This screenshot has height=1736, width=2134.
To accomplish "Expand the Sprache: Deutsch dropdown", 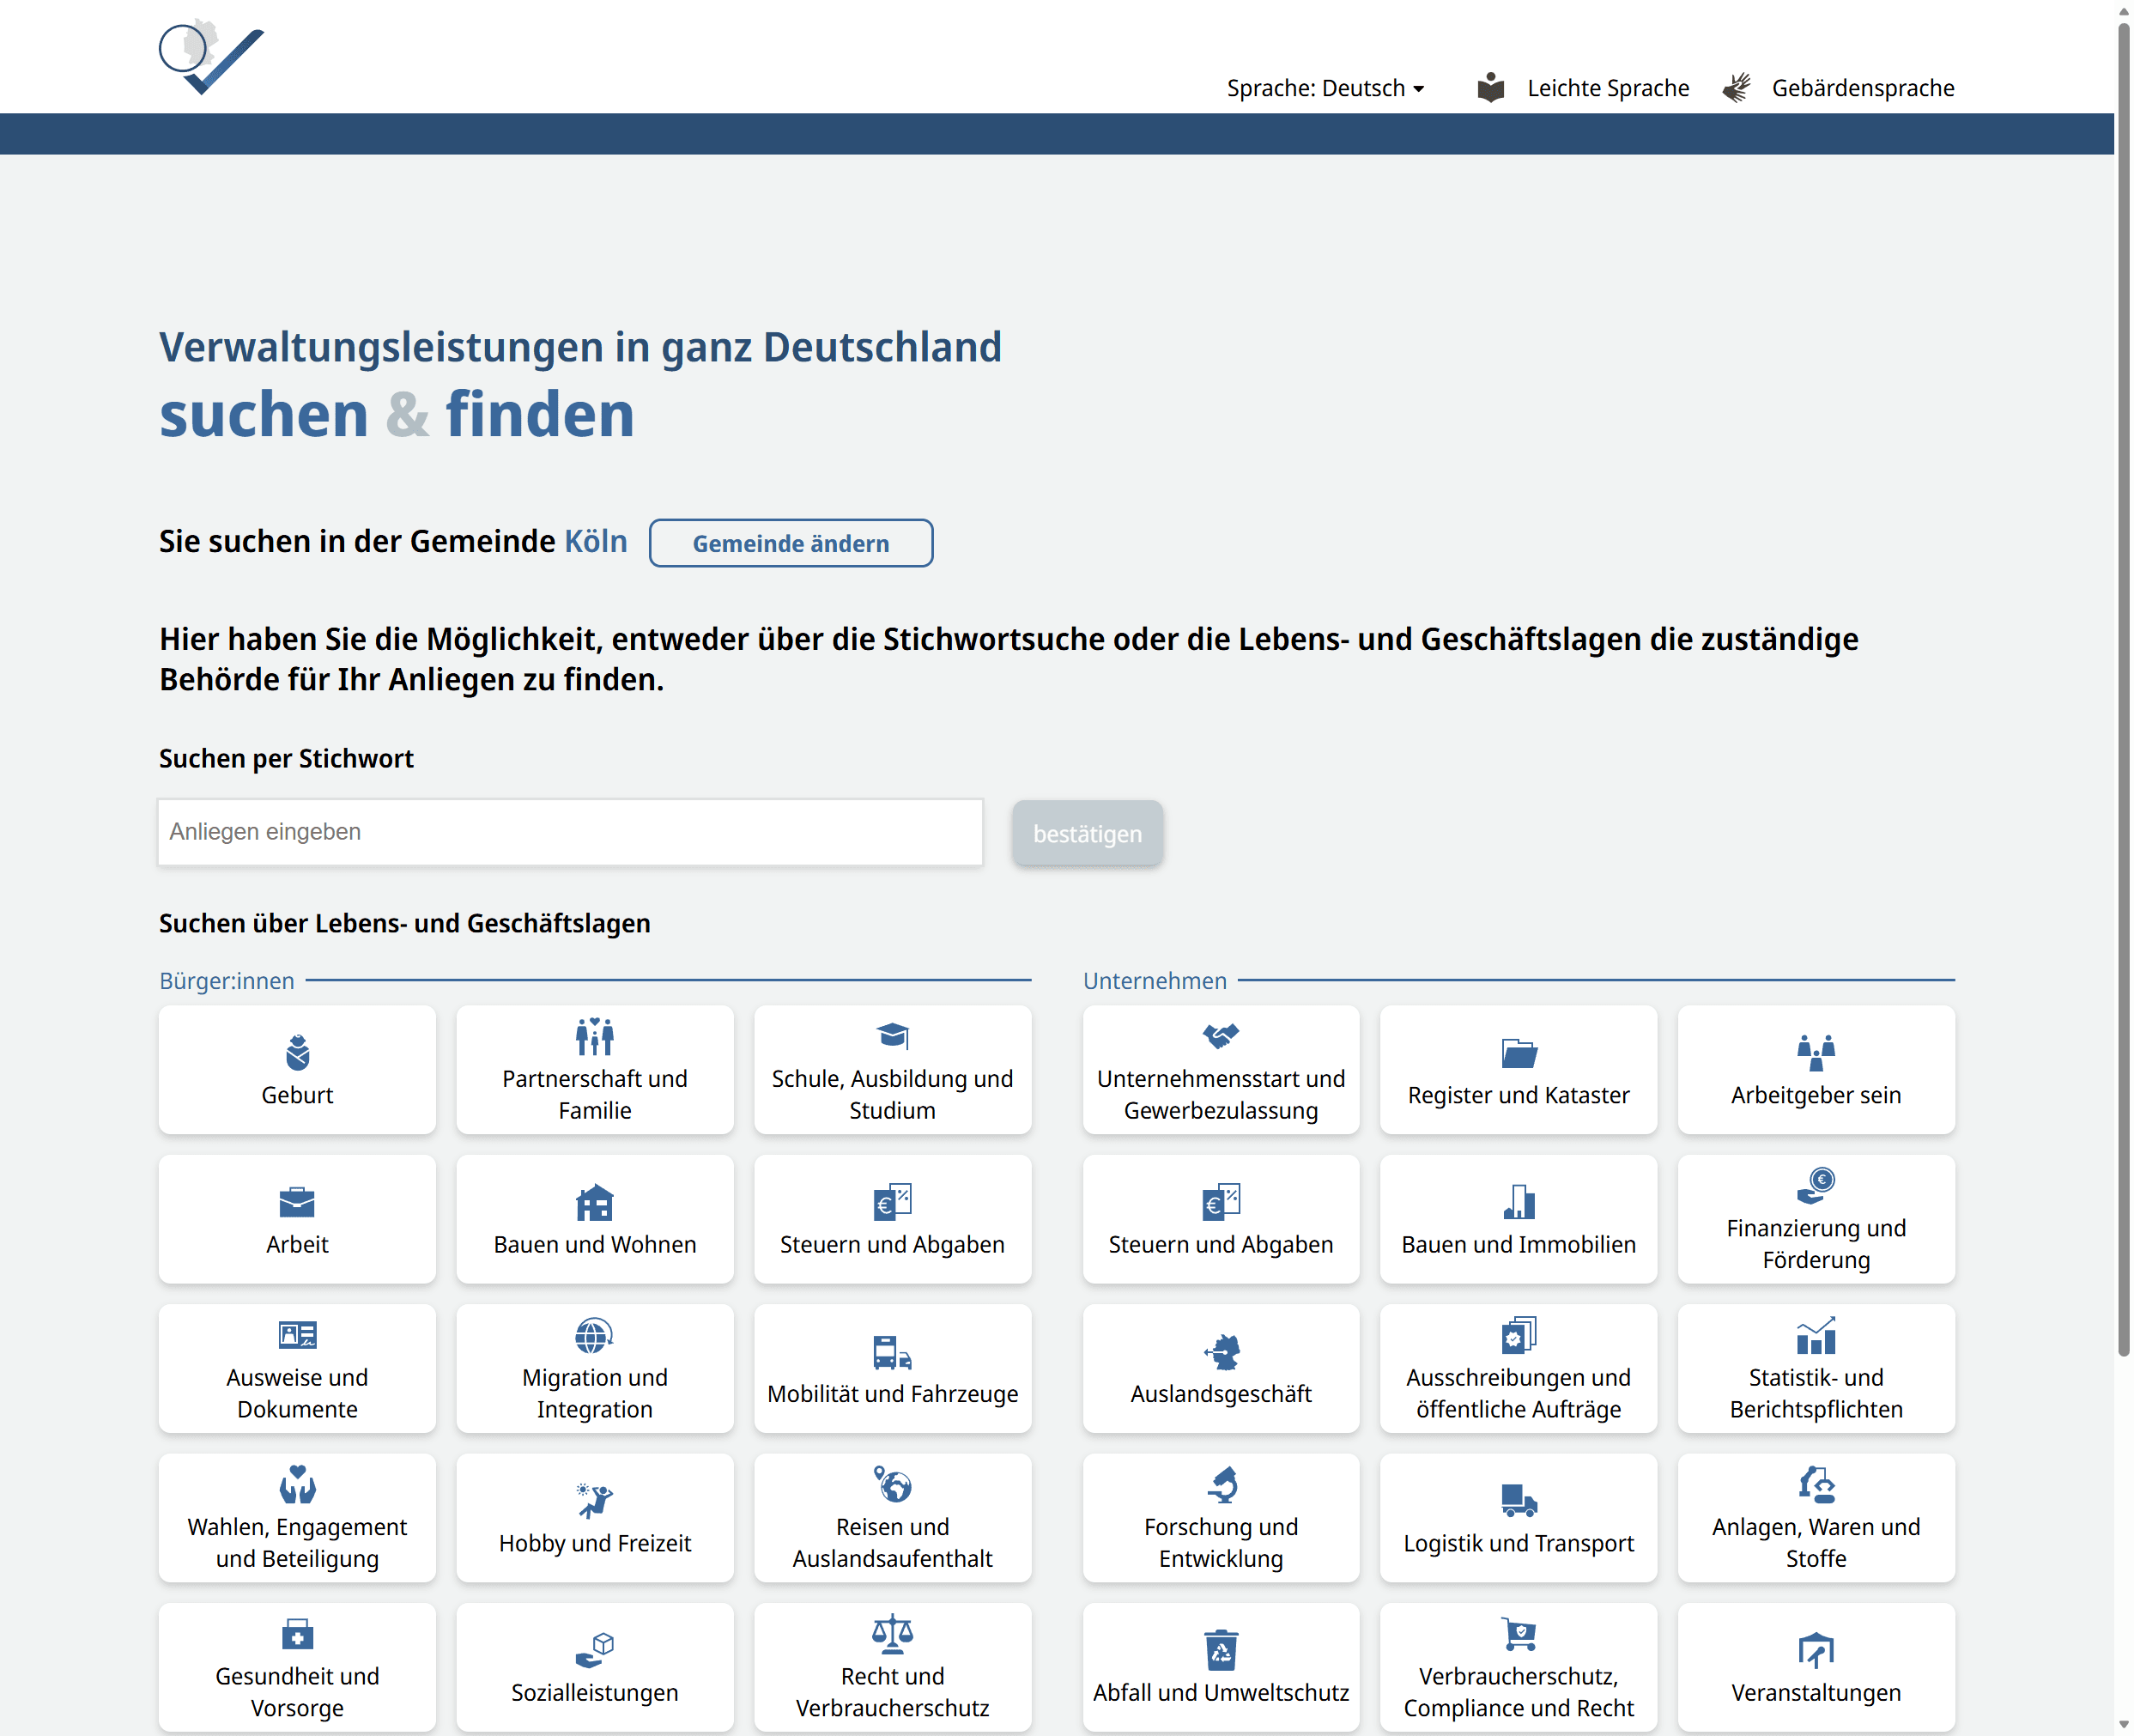I will [1324, 88].
